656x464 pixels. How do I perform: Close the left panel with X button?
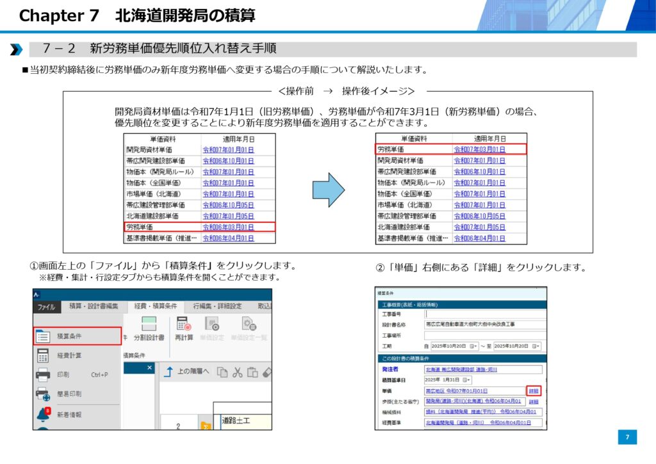click(150, 368)
